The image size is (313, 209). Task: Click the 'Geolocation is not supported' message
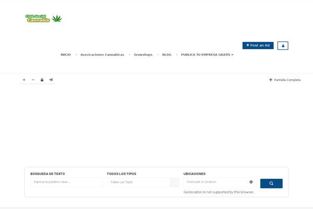click(219, 192)
